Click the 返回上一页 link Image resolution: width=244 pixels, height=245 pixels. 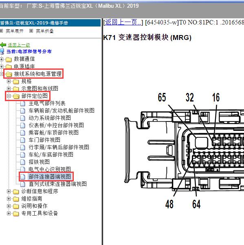click(x=123, y=22)
